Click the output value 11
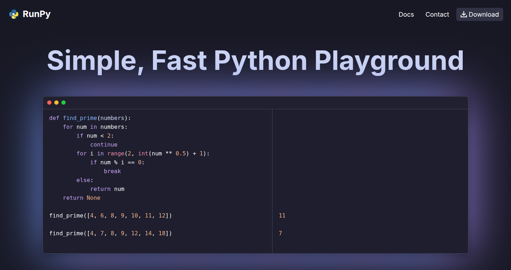 (x=282, y=215)
